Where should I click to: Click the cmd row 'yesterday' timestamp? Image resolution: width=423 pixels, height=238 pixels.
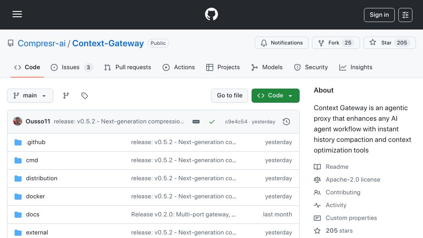coord(278,160)
